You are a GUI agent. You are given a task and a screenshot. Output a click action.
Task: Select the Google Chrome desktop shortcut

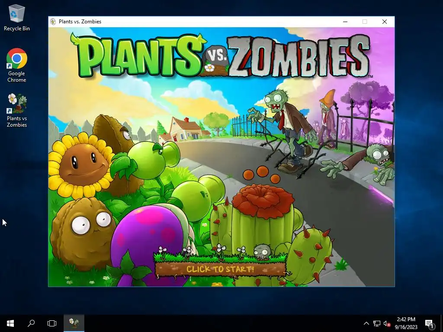(x=17, y=66)
